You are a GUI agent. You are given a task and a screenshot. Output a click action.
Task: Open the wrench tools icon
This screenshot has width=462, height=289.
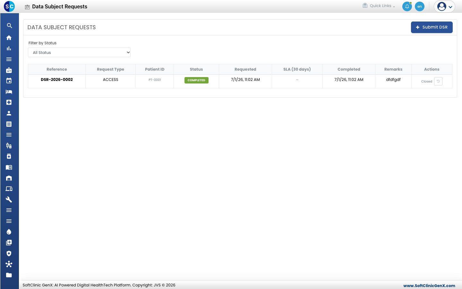9,199
